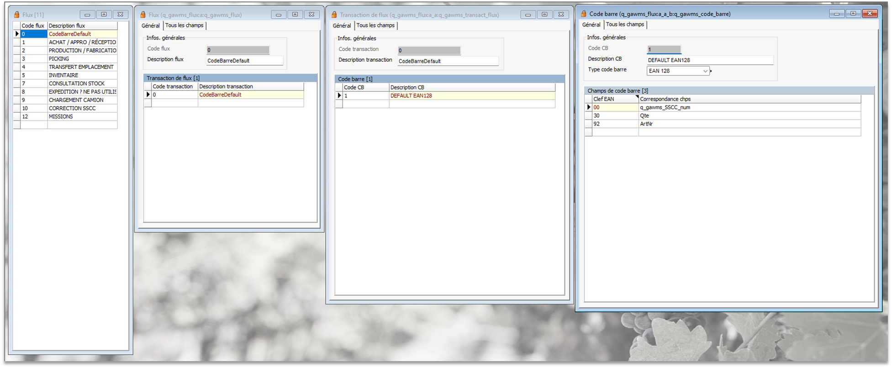This screenshot has width=892, height=368.
Task: Click the lock icon of Transaction de flux window
Action: point(334,15)
